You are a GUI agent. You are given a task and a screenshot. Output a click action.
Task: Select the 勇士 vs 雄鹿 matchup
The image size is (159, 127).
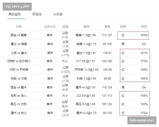pyautogui.click(x=19, y=44)
